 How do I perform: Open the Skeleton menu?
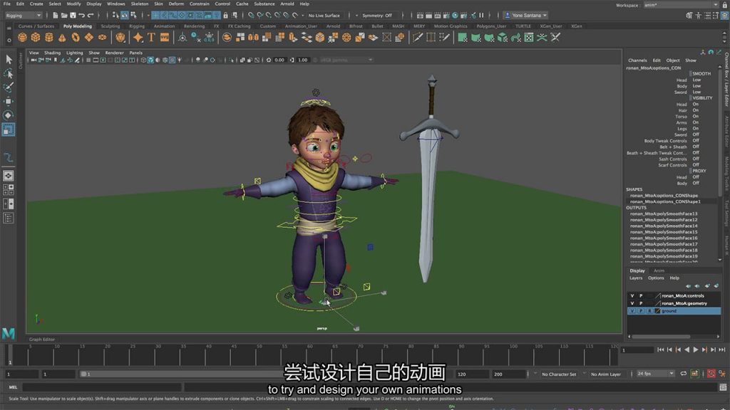coord(139,4)
